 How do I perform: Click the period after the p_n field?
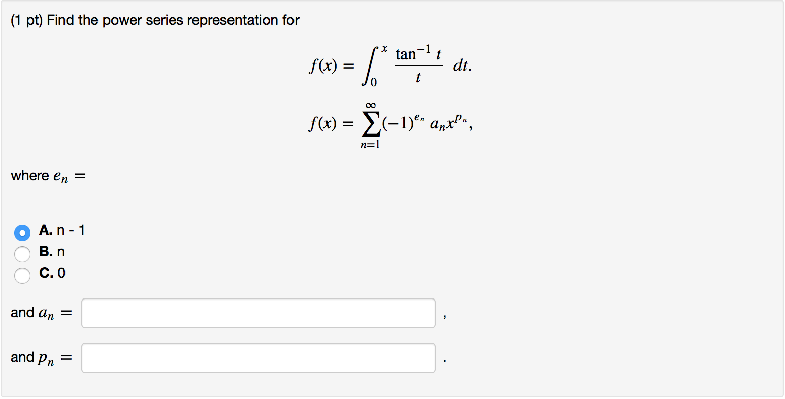[445, 361]
